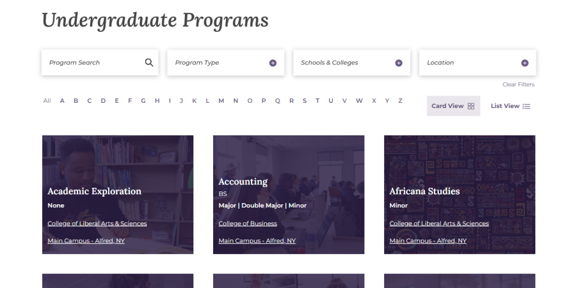Click the List View lines icon
This screenshot has width=578, height=288.
526,106
